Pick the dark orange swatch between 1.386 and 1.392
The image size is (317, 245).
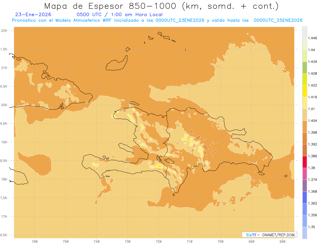click(x=305, y=150)
